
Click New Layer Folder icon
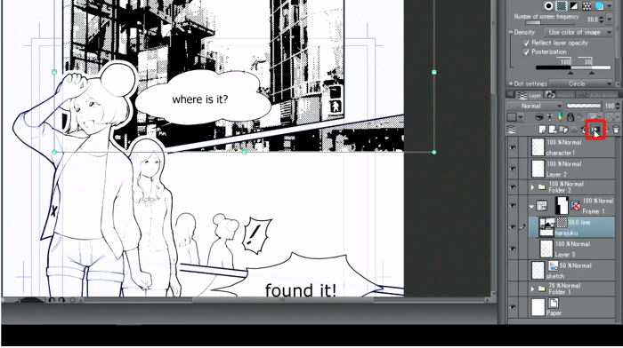563,130
